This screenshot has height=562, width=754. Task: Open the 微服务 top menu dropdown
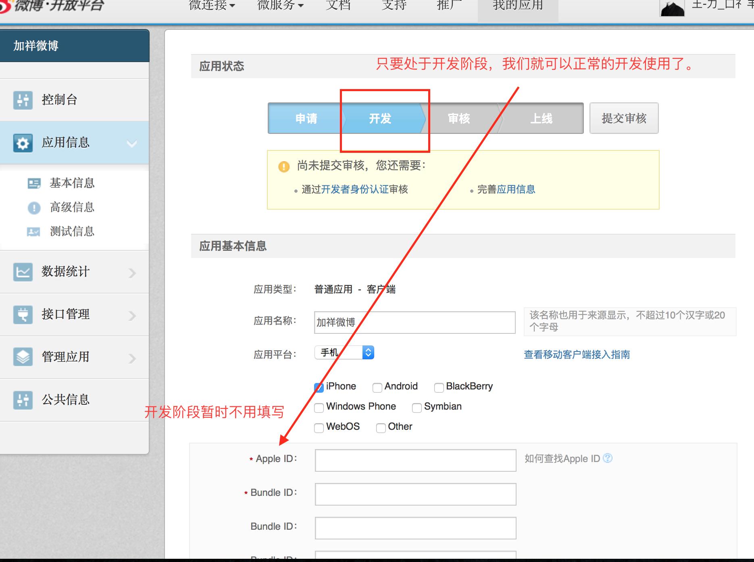281,5
